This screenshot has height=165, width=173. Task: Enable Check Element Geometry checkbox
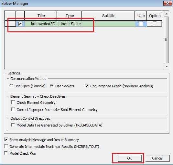13,102
